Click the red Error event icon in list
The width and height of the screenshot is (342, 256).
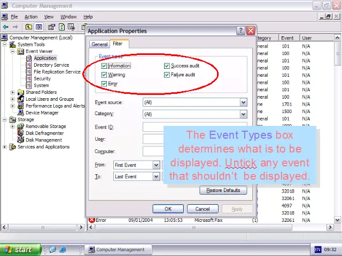point(92,220)
